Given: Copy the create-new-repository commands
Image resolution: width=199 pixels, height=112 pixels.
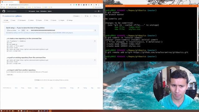Looking at the screenshot, I should 95,41.
